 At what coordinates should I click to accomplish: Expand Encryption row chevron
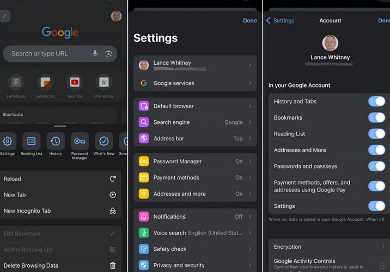tap(383, 246)
